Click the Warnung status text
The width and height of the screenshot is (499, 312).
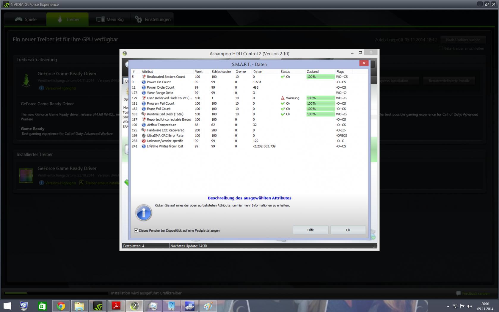point(293,98)
